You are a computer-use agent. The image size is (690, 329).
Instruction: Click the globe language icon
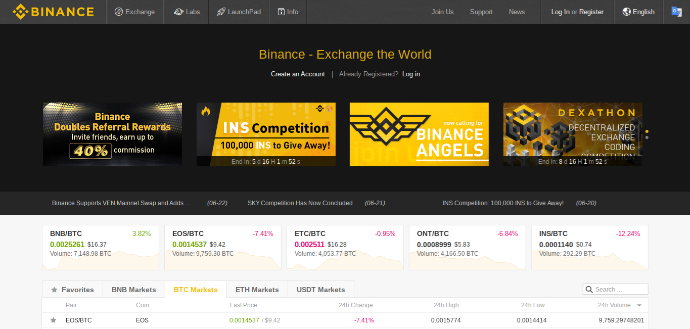coord(626,12)
